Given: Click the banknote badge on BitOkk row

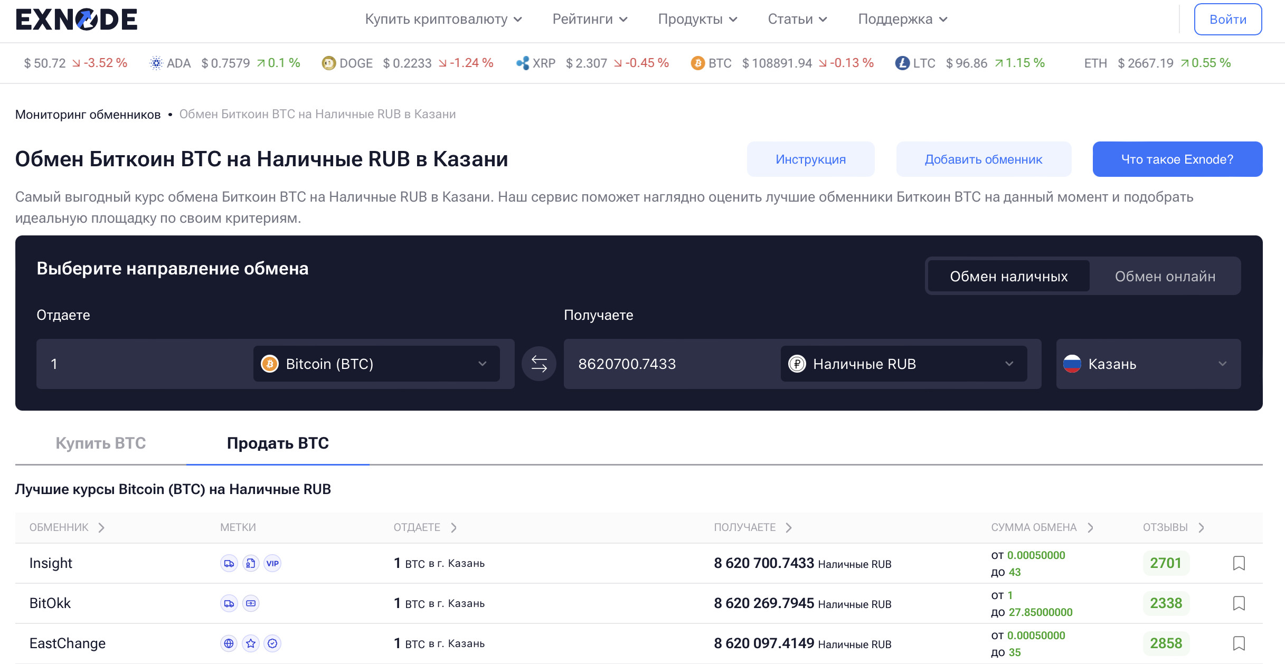Looking at the screenshot, I should point(251,603).
